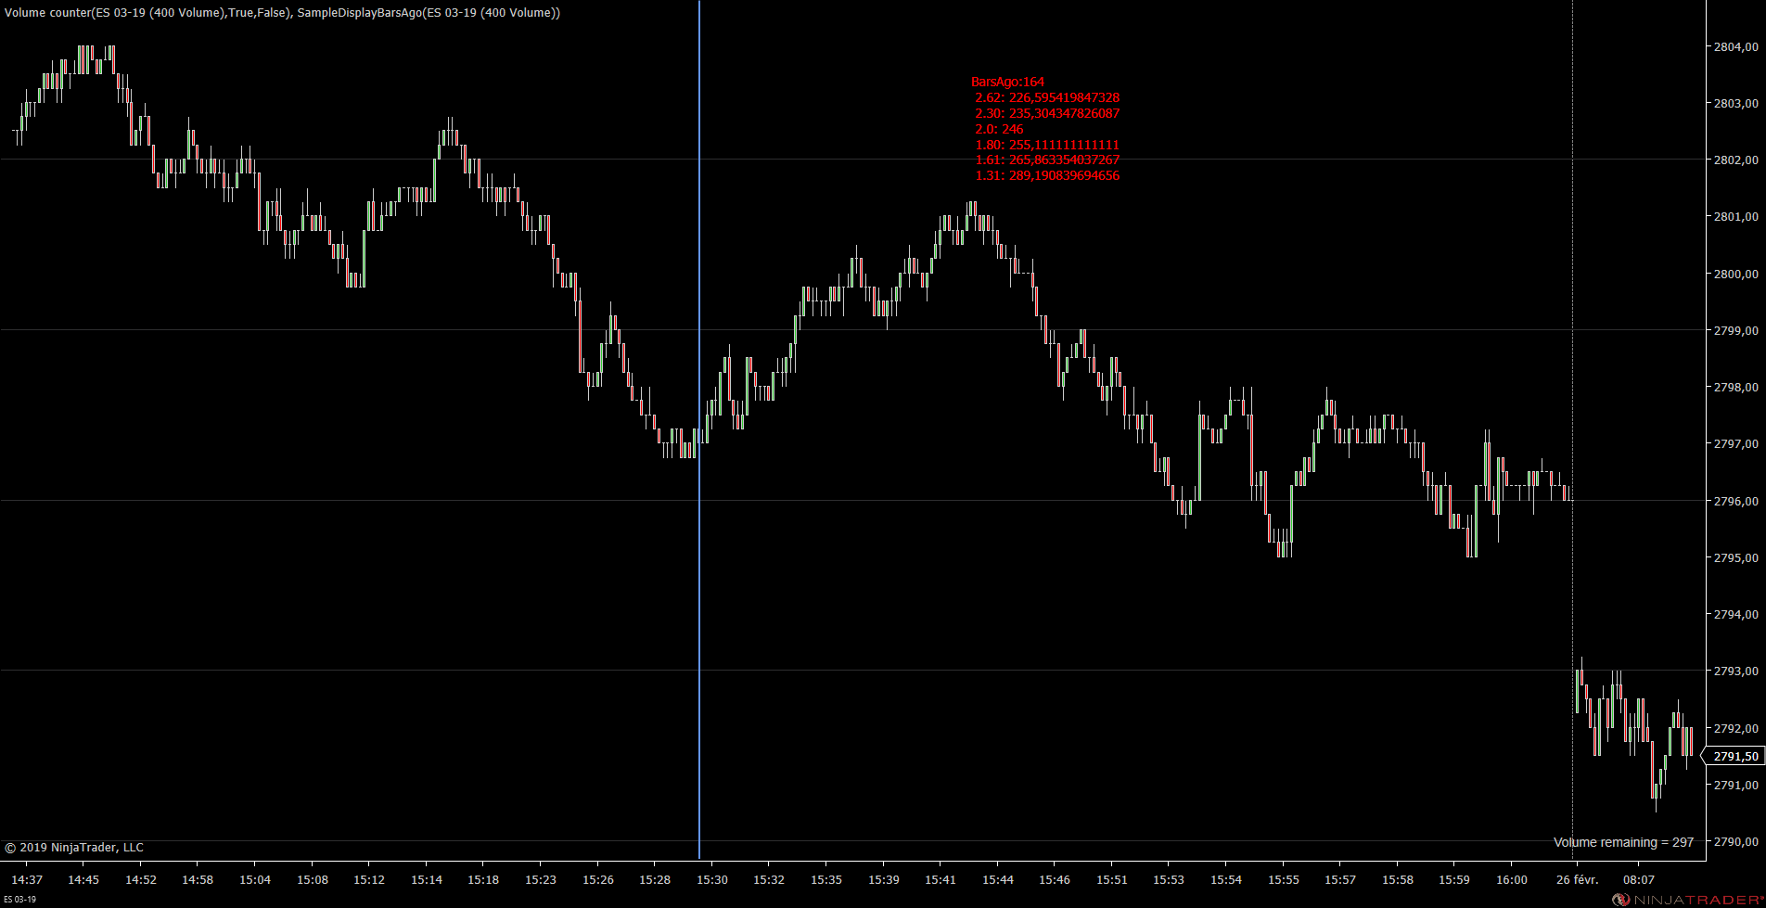The image size is (1766, 908).
Task: Click the © 2019 NinjaTrader, LLC notice
Action: (74, 847)
